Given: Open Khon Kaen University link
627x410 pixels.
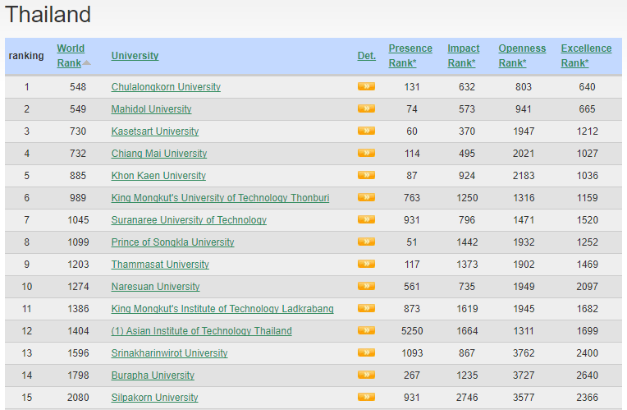Looking at the screenshot, I should (x=158, y=176).
